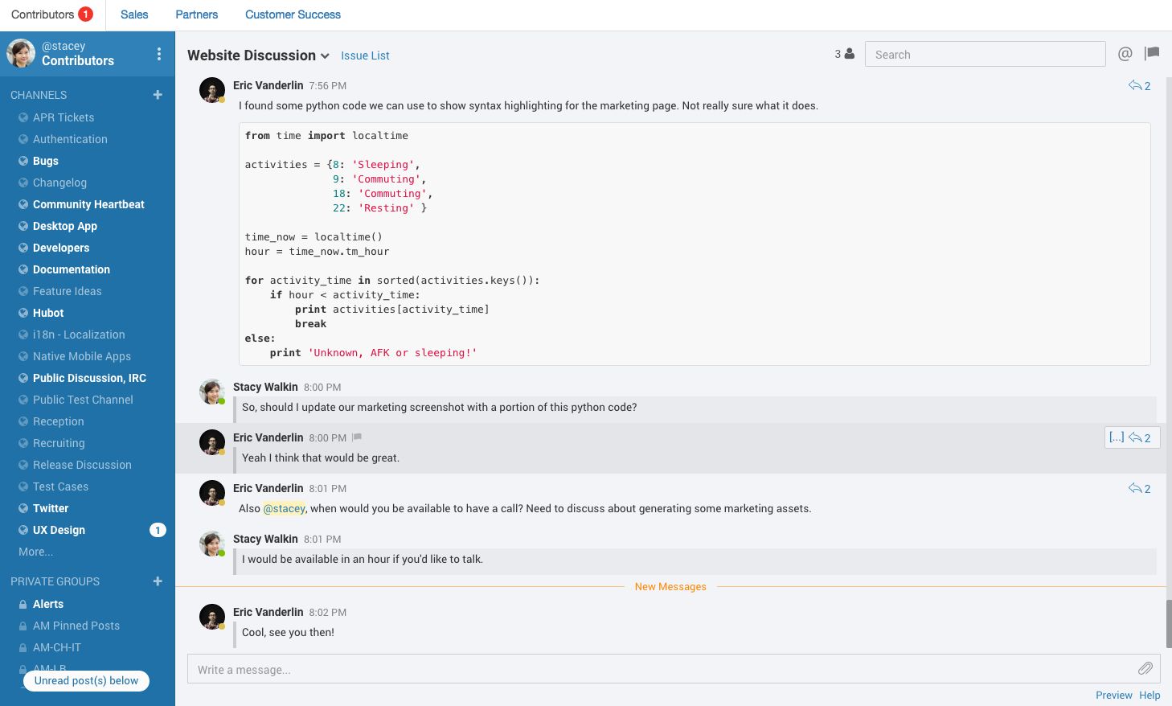The height and width of the screenshot is (706, 1172).
Task: Click the Unread post(s) below button
Action: pyautogui.click(x=86, y=680)
